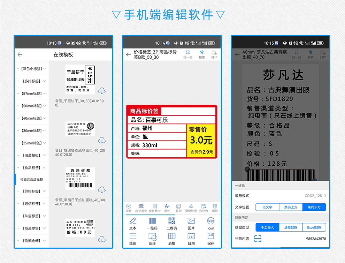The height and width of the screenshot is (263, 345).
Task: Tap the 保存 save icon
Action: [x=211, y=239]
